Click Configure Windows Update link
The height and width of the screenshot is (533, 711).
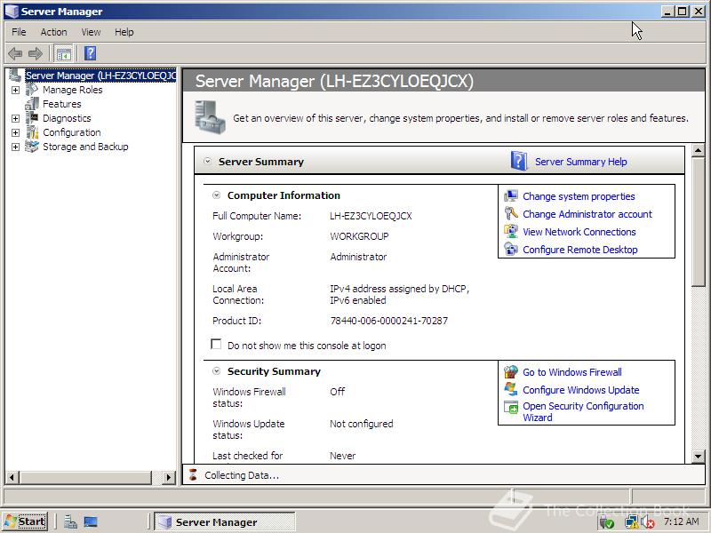[x=581, y=390]
